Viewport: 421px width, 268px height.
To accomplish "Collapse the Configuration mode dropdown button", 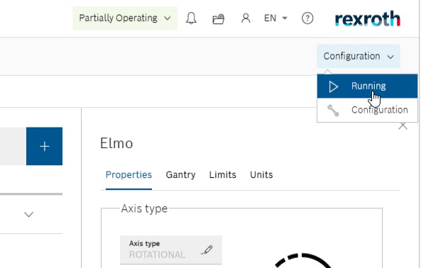I will pos(359,56).
